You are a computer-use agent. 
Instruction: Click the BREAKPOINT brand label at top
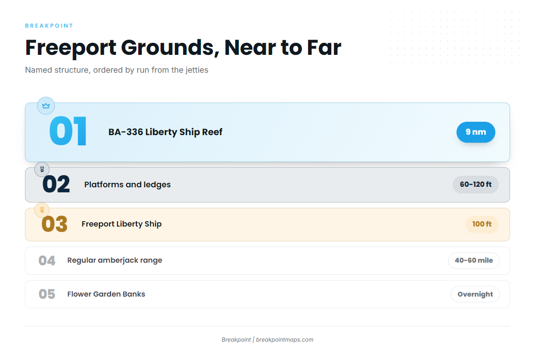(x=49, y=26)
